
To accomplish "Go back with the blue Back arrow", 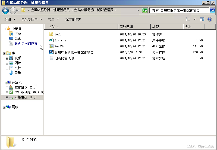I will point(5,10).
